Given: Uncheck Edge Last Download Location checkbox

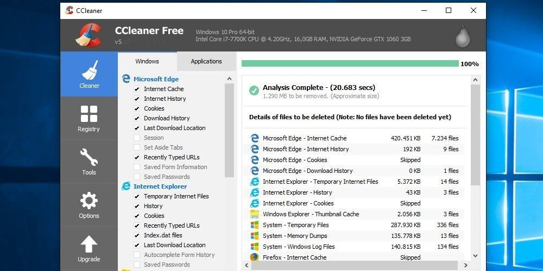Looking at the screenshot, I should pos(137,128).
